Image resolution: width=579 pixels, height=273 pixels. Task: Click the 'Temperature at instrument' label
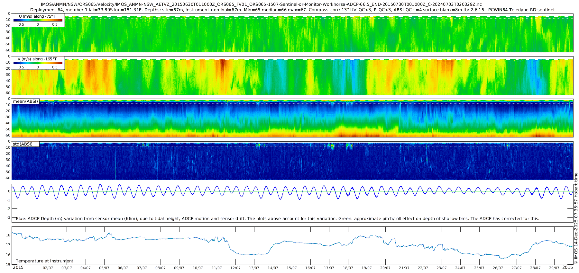(x=44, y=261)
